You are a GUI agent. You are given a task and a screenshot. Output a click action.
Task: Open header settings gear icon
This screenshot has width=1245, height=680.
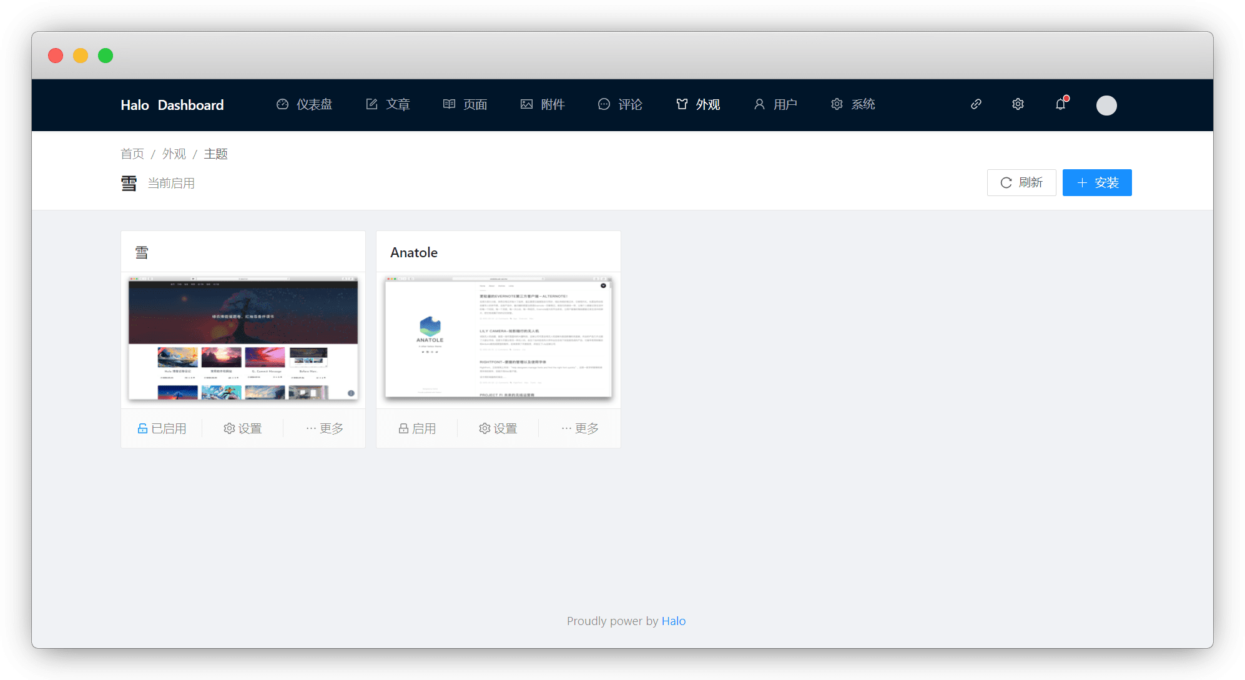[x=1018, y=104]
